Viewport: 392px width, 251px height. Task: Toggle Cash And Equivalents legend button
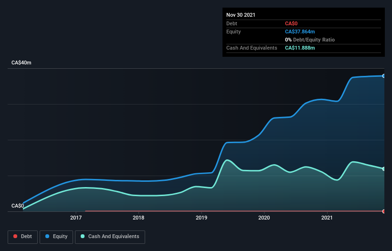(x=110, y=237)
